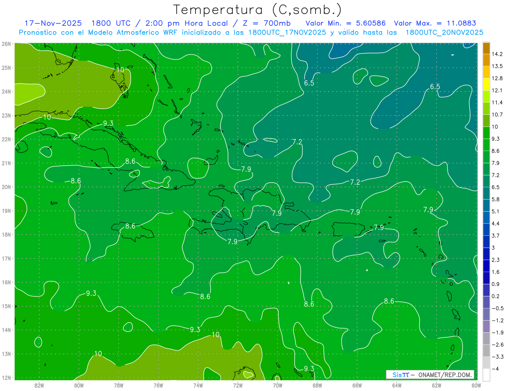Click latitude axis label '26N'

[x=6, y=44]
